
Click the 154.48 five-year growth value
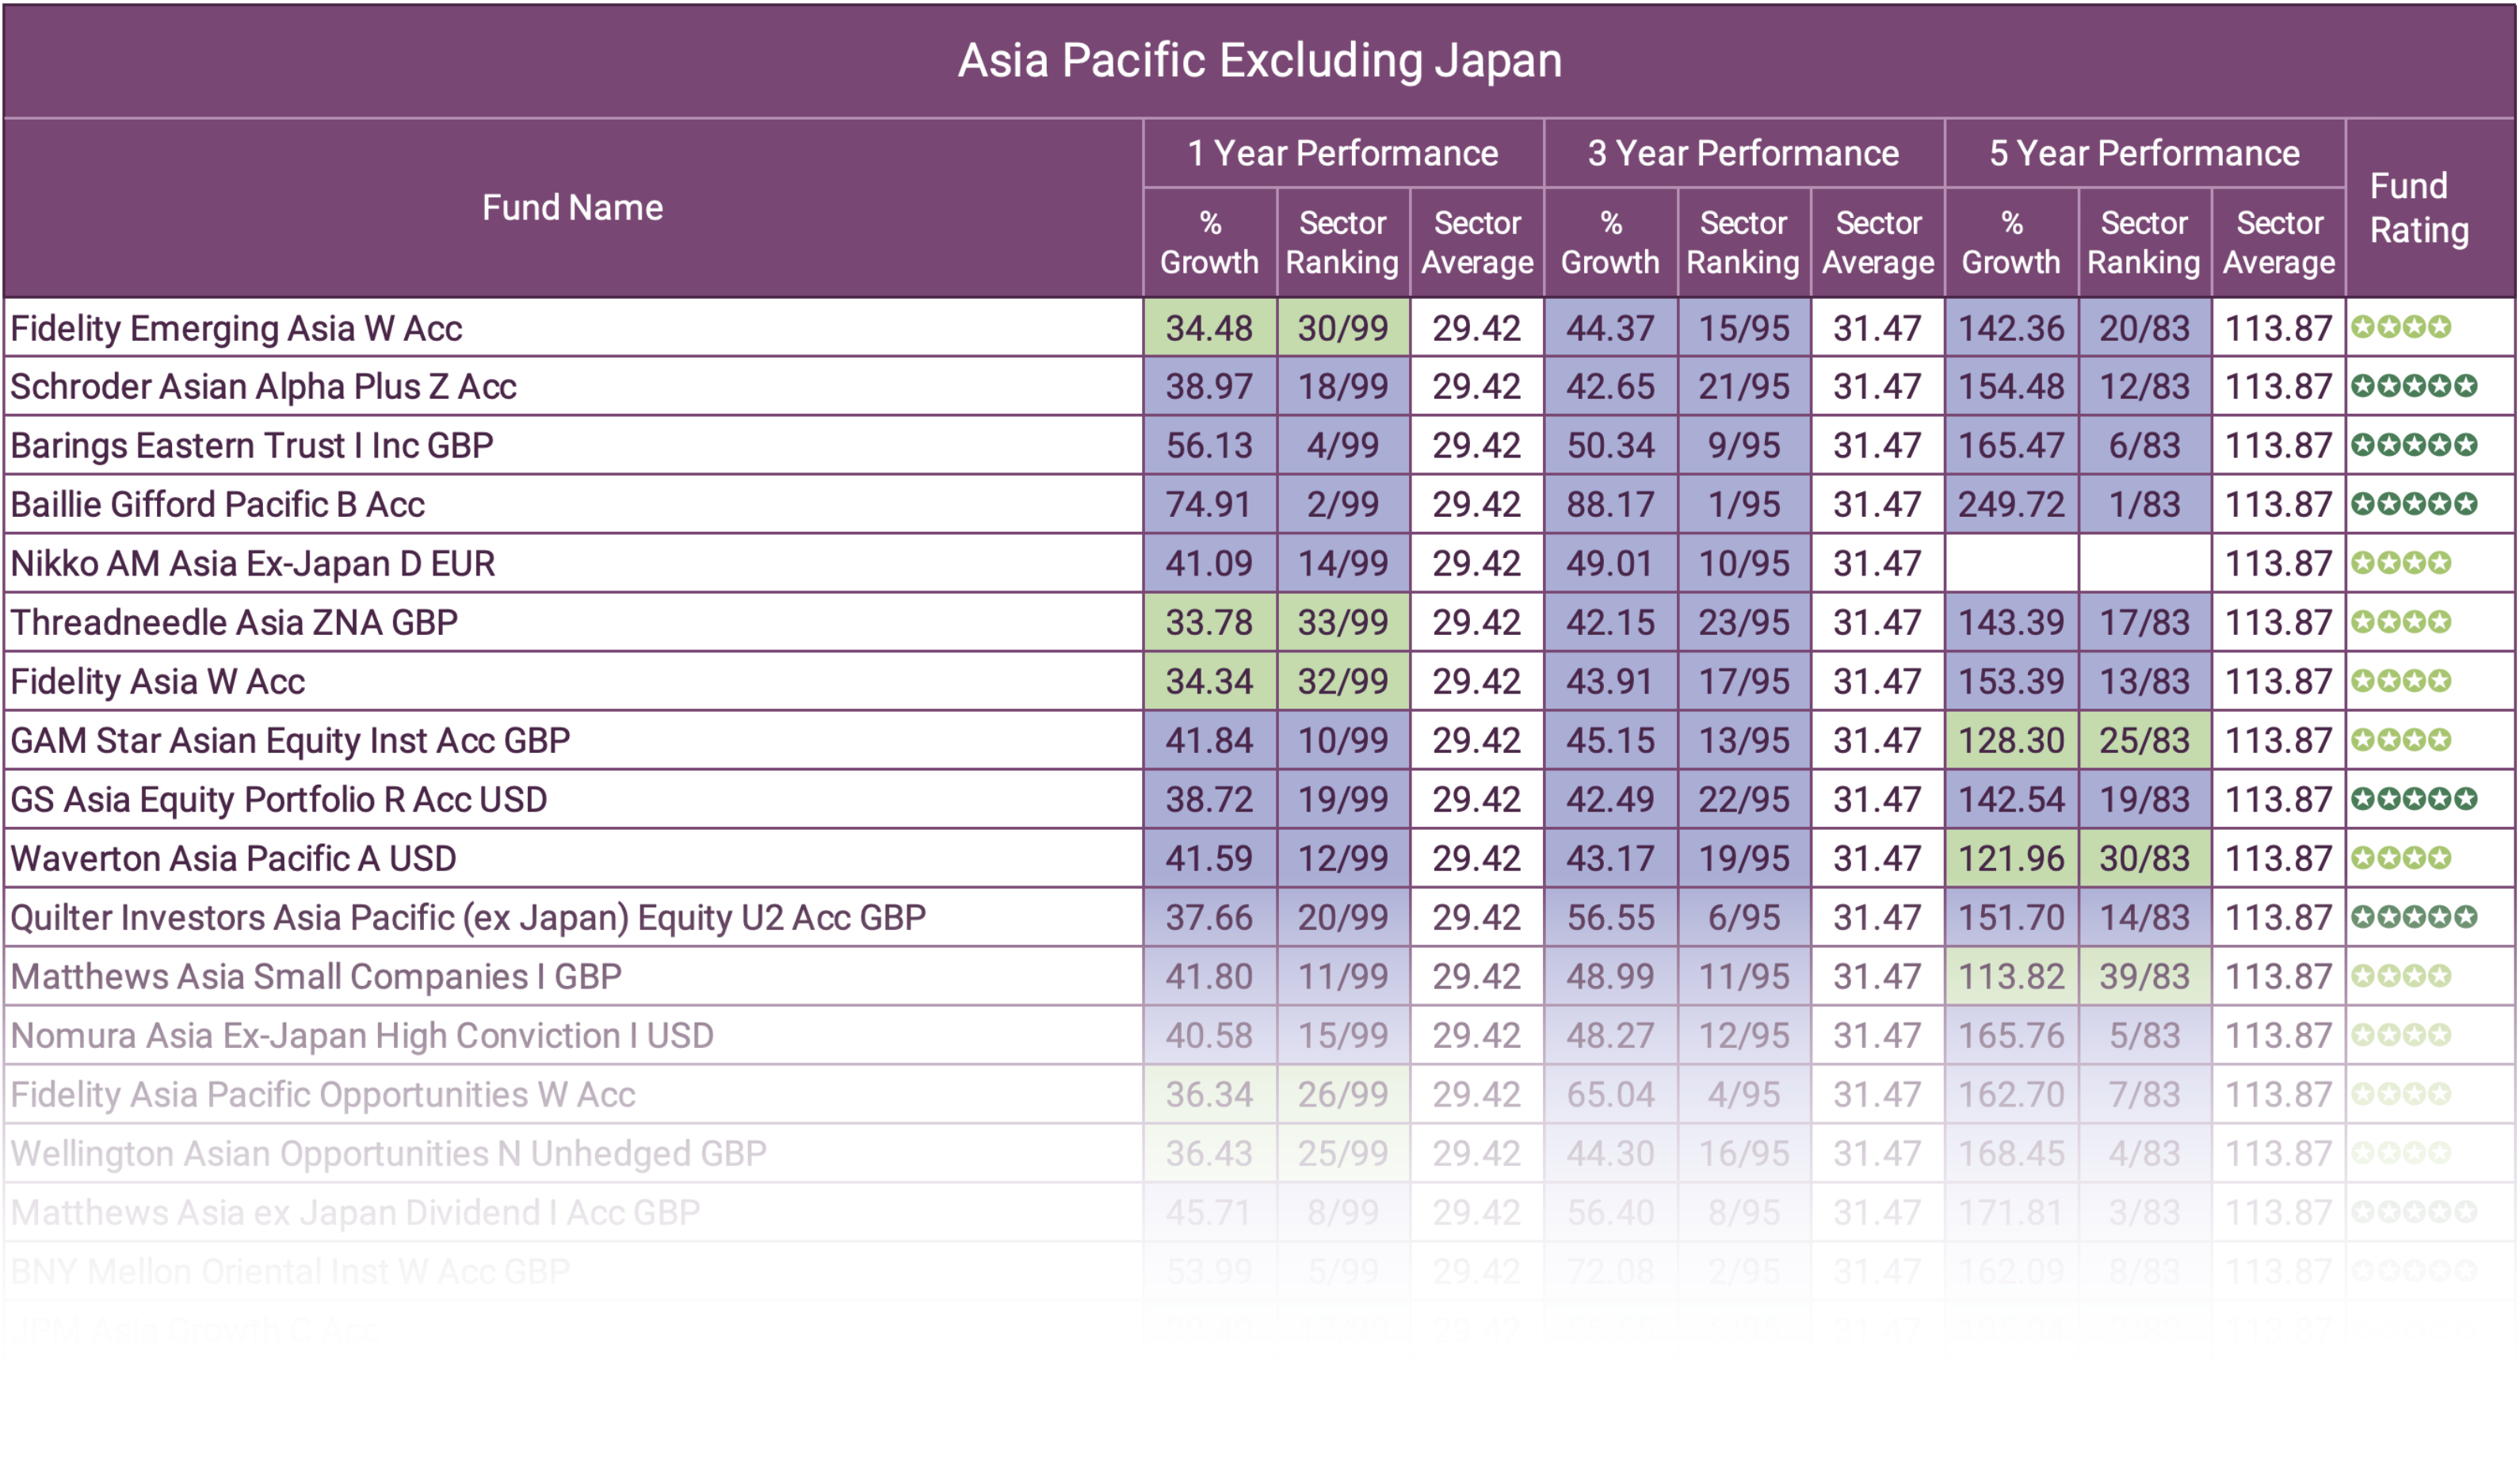2012,387
